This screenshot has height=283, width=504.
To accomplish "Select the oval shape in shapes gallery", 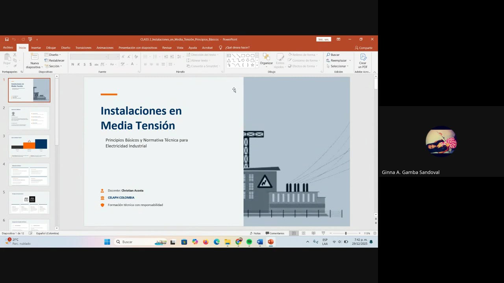I will tap(248, 56).
